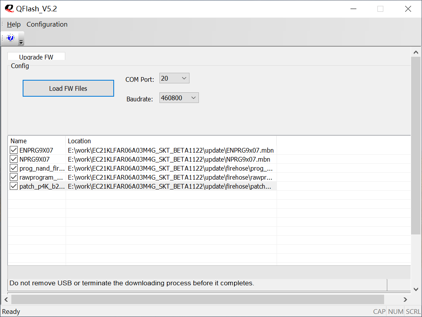The image size is (422, 317).
Task: Click the blue help icon in the toolbar
Action: click(11, 38)
